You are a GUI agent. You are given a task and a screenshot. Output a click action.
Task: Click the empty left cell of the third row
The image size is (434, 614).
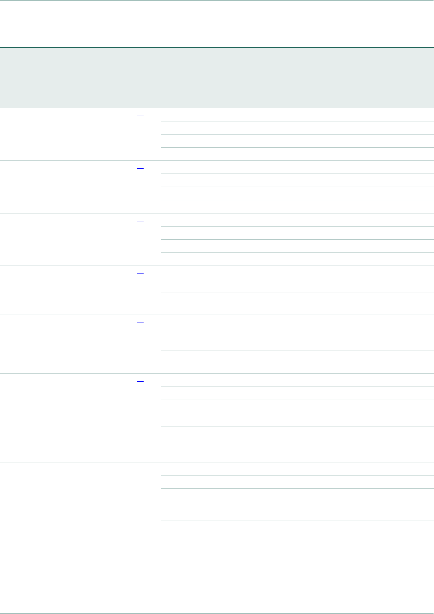[66, 240]
